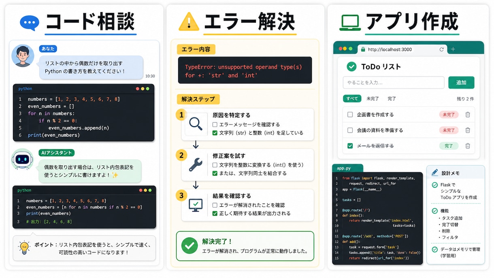Check エラーが解消されたことを確認 checkbox

tap(215, 205)
